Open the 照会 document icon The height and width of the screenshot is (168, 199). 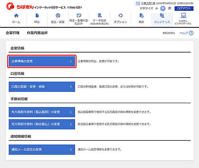(37, 16)
